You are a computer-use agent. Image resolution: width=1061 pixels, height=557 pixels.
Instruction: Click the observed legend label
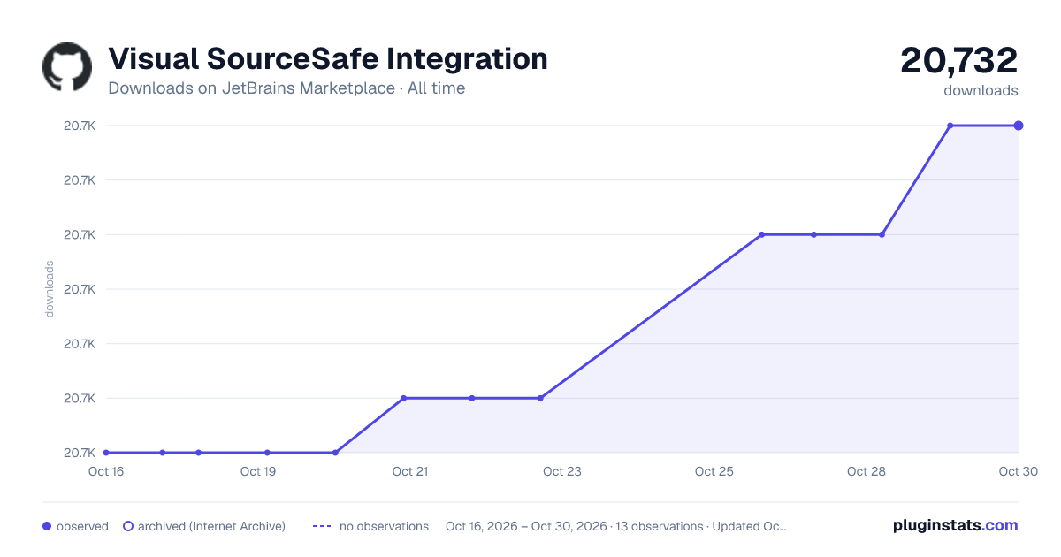[x=82, y=526]
